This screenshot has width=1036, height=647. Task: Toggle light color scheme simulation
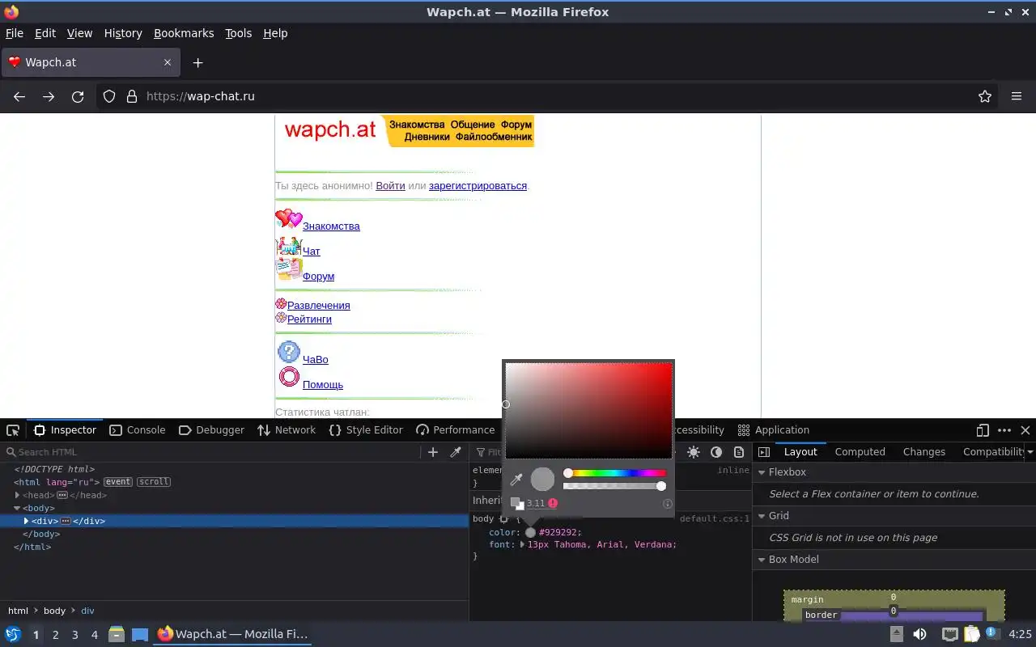click(x=694, y=452)
